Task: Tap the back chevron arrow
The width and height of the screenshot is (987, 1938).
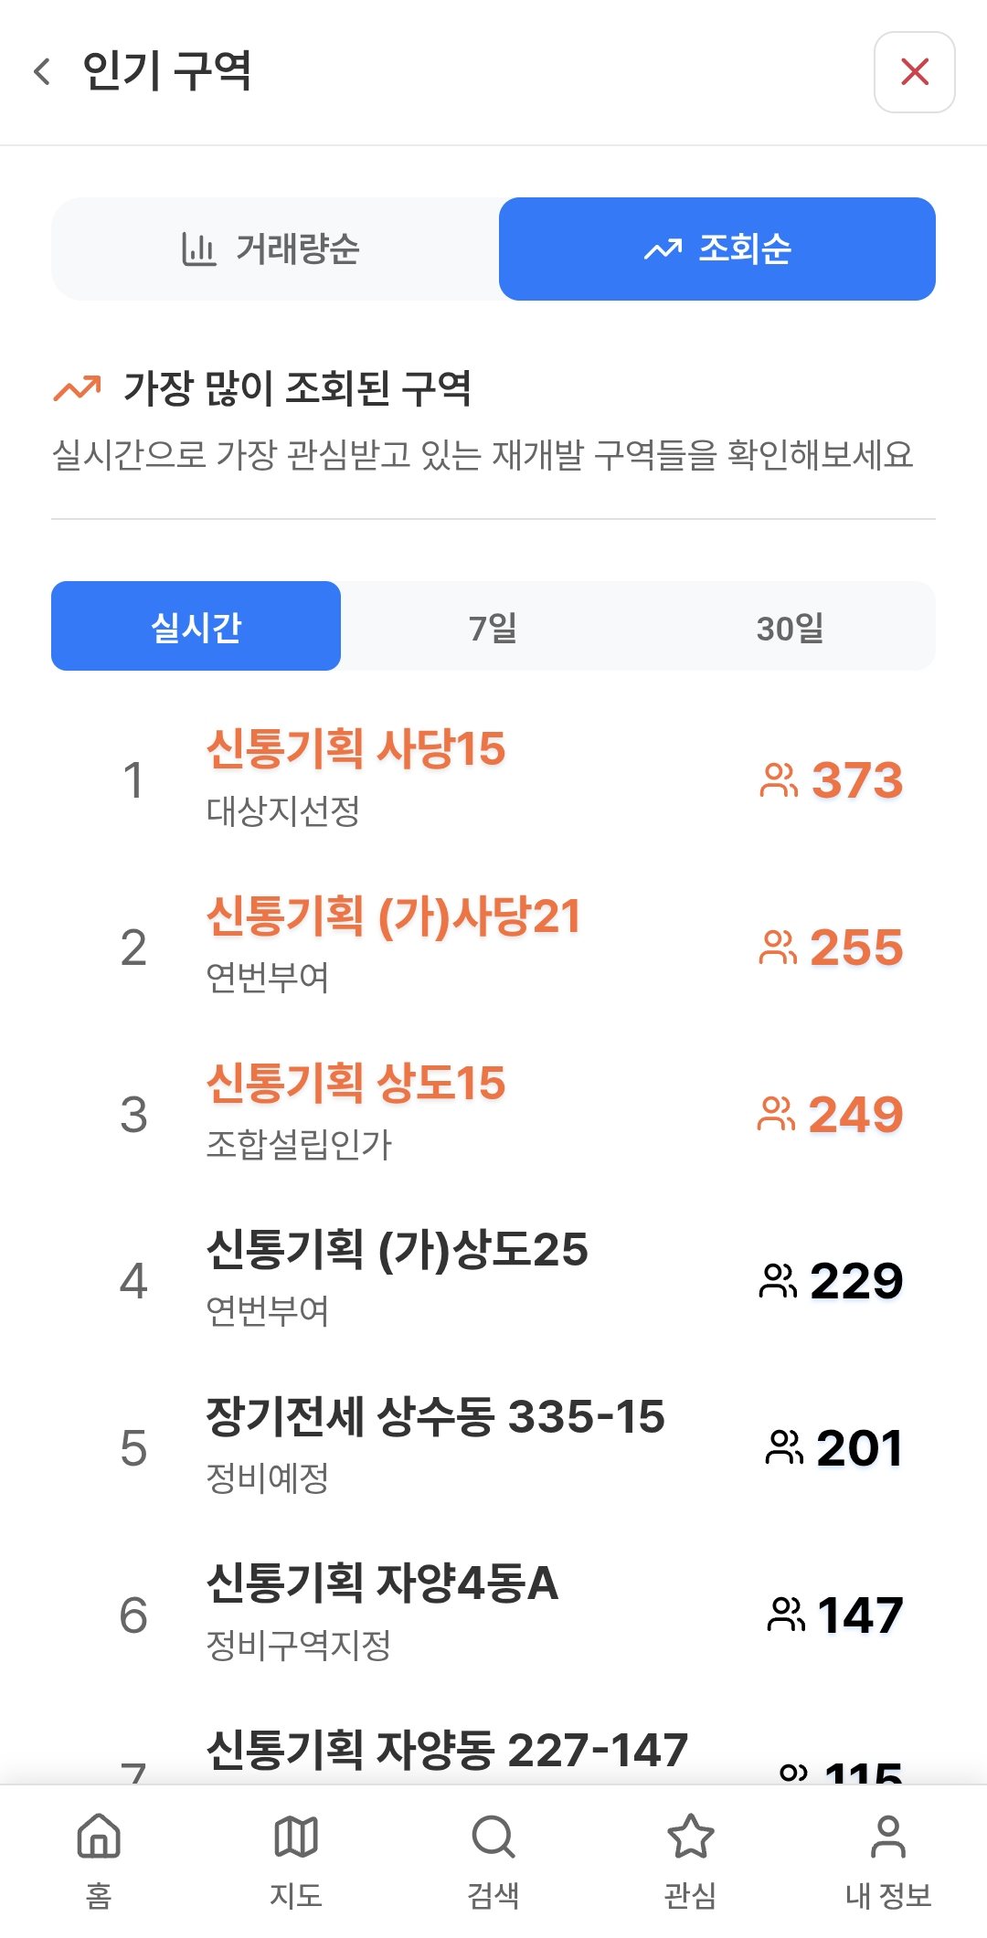Action: 42,71
